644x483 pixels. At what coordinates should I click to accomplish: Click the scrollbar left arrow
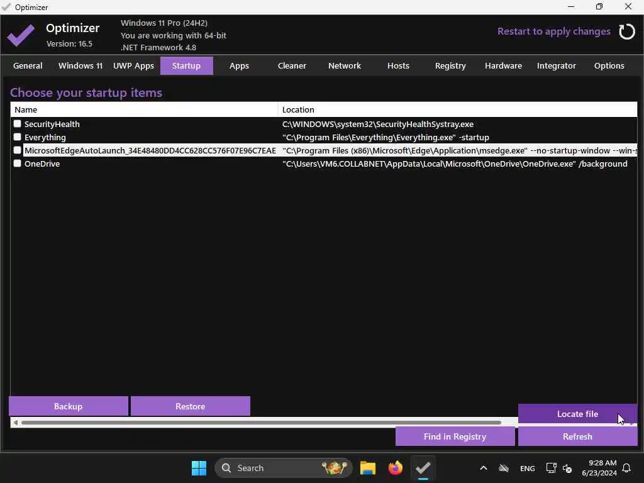[x=15, y=422]
